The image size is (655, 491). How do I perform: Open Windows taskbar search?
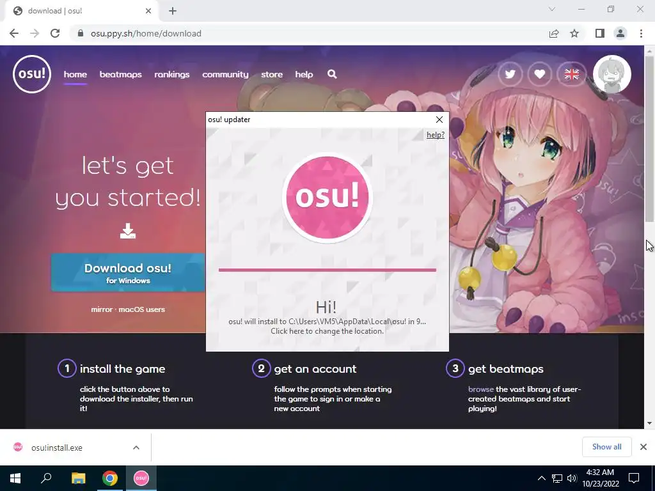pyautogui.click(x=46, y=478)
